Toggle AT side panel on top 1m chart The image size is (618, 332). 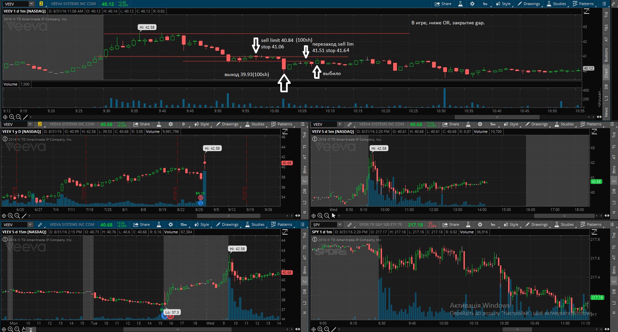point(606,40)
